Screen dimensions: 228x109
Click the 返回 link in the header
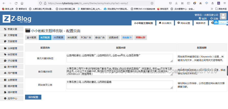[x=203, y=19]
